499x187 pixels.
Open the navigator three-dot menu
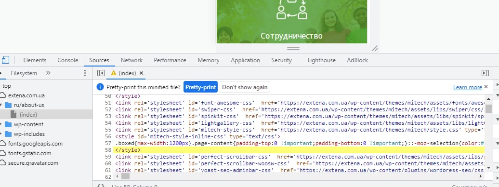pos(85,73)
